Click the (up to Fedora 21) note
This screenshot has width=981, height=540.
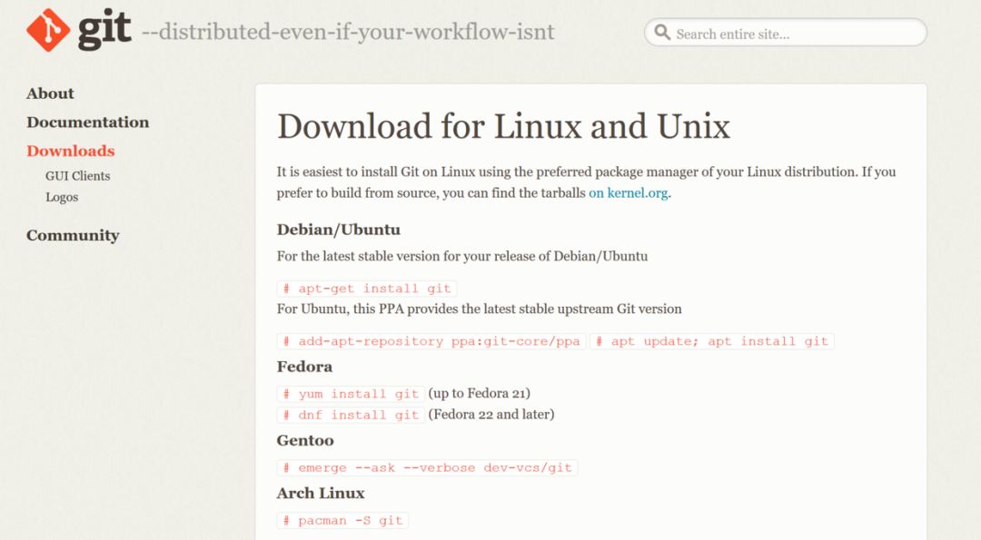tap(480, 394)
